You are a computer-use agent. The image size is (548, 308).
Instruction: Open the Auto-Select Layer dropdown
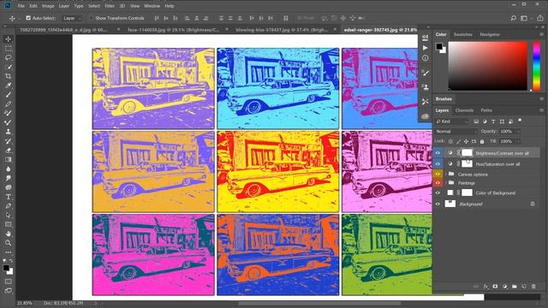point(72,18)
